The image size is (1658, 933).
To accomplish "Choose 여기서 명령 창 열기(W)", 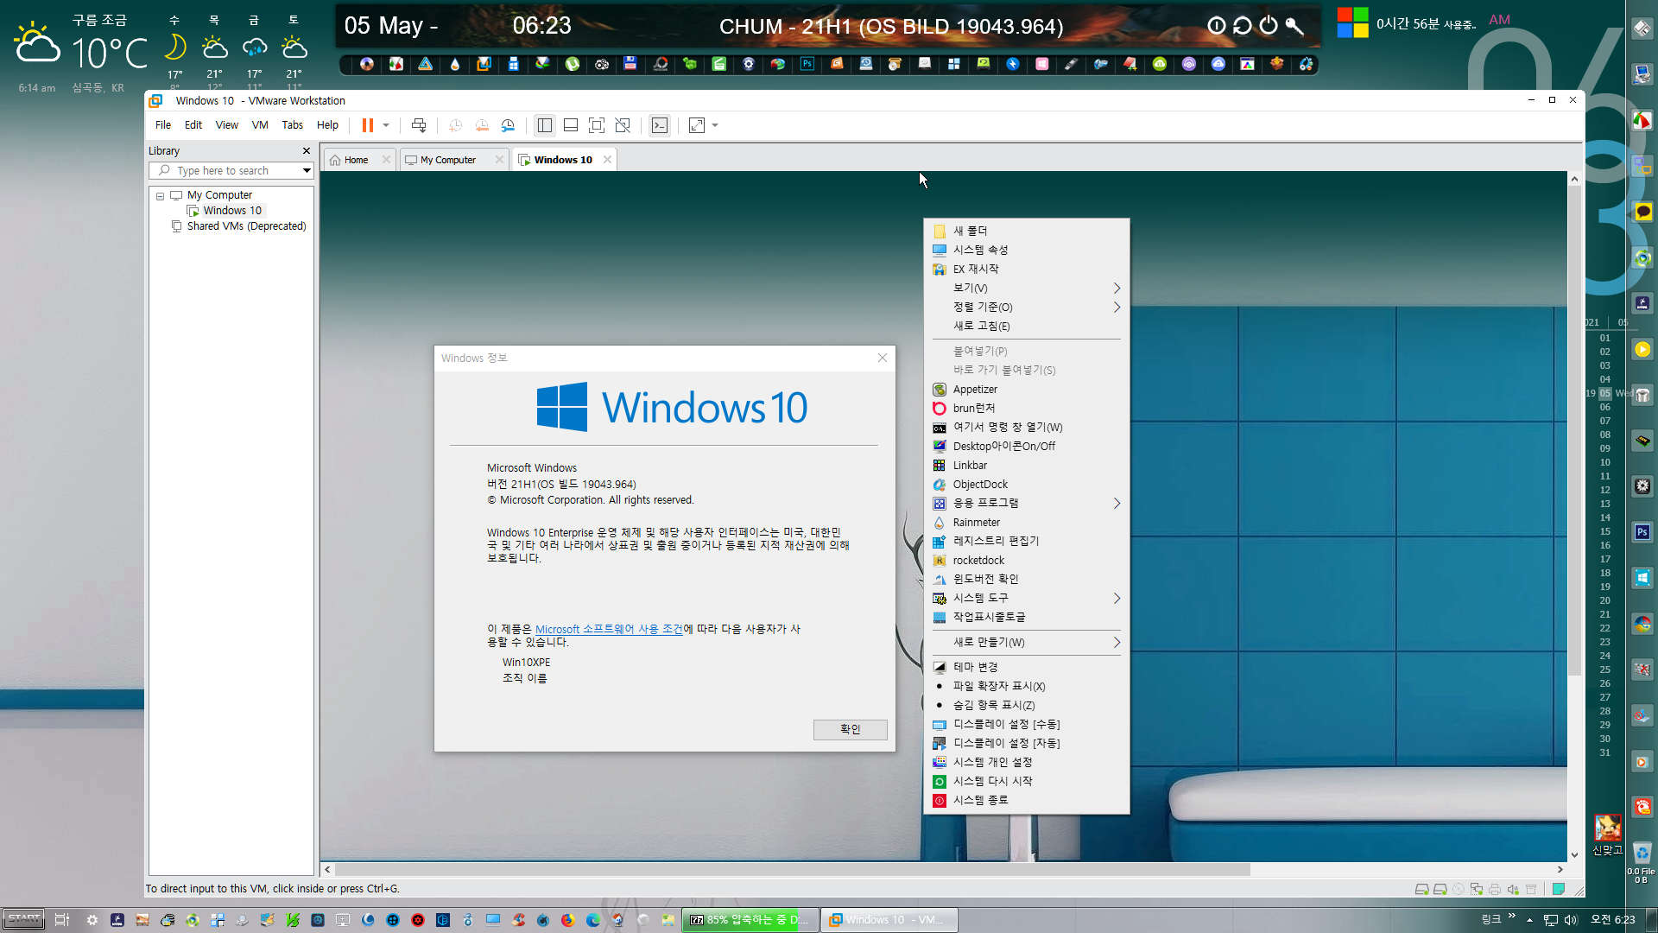I will pyautogui.click(x=1026, y=427).
